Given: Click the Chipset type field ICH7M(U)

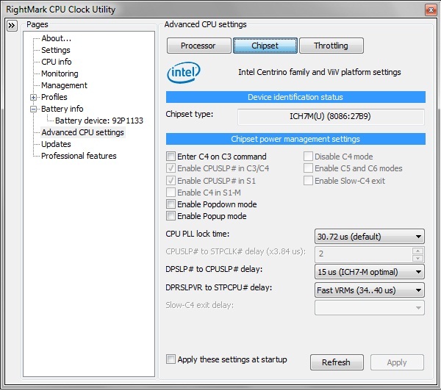Looking at the screenshot, I should [x=331, y=117].
